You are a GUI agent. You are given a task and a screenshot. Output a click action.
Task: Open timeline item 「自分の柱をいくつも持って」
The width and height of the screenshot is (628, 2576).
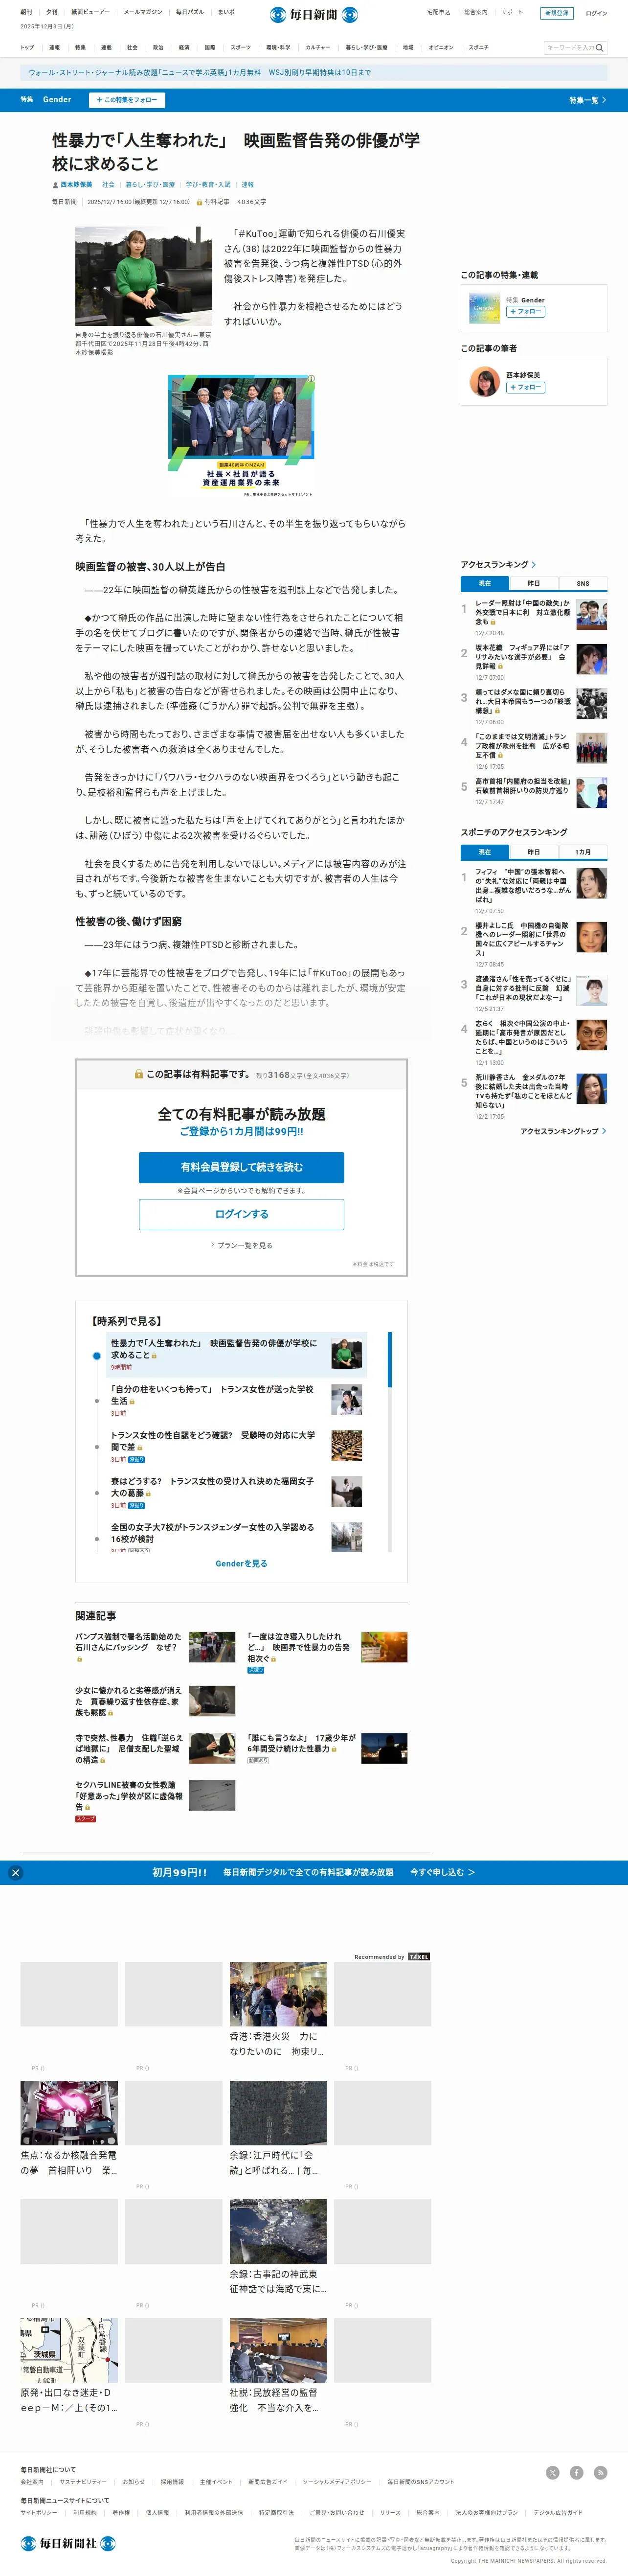pos(212,1395)
